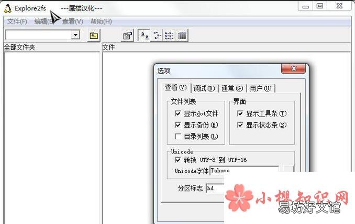Open the properties toolbar icon
The image size is (355, 224).
pos(127,36)
